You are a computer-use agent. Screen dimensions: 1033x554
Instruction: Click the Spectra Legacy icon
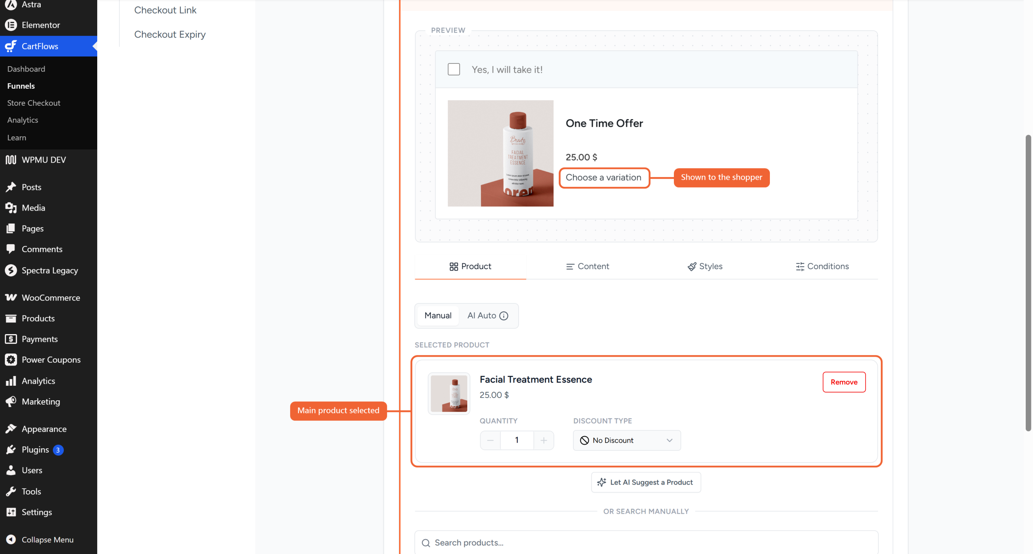(x=11, y=270)
